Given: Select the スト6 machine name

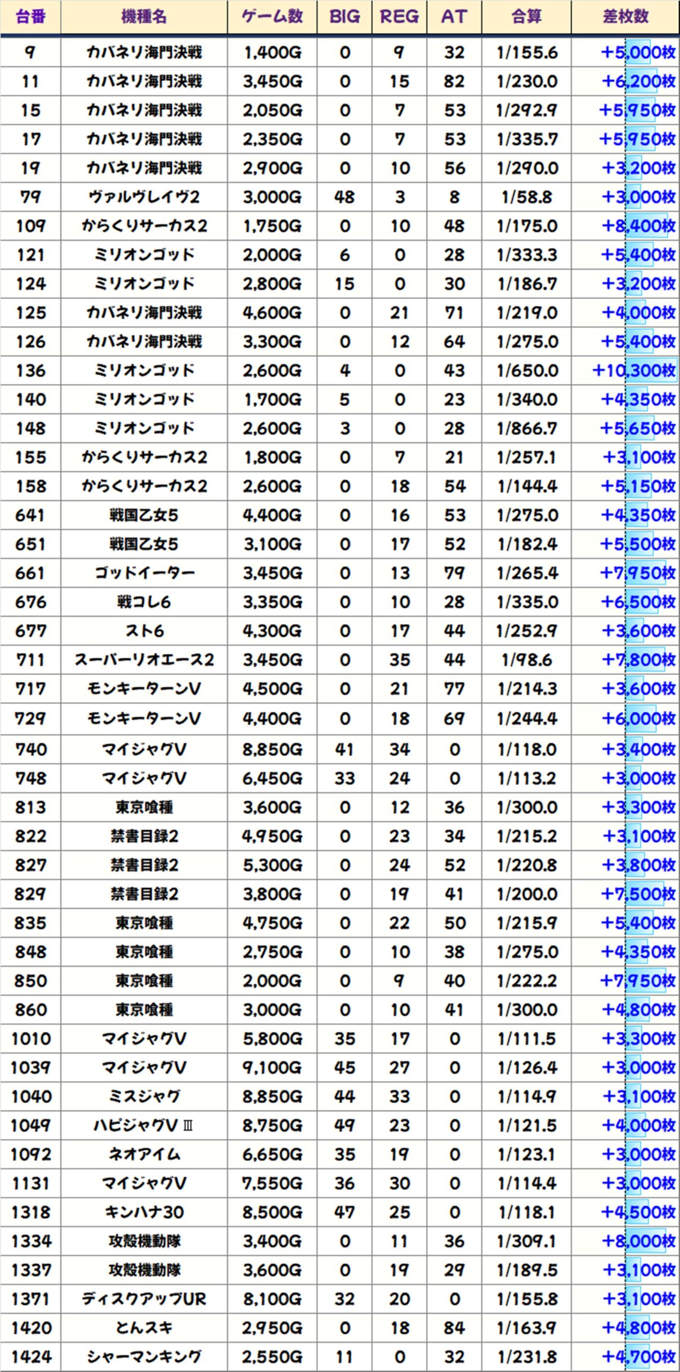Looking at the screenshot, I should [x=144, y=631].
